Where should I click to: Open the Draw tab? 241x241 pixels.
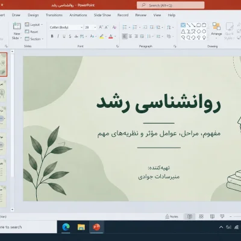pos(16,15)
